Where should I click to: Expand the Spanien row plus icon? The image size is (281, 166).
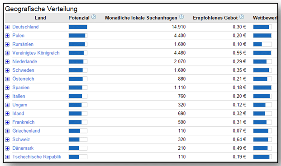pos(7,88)
